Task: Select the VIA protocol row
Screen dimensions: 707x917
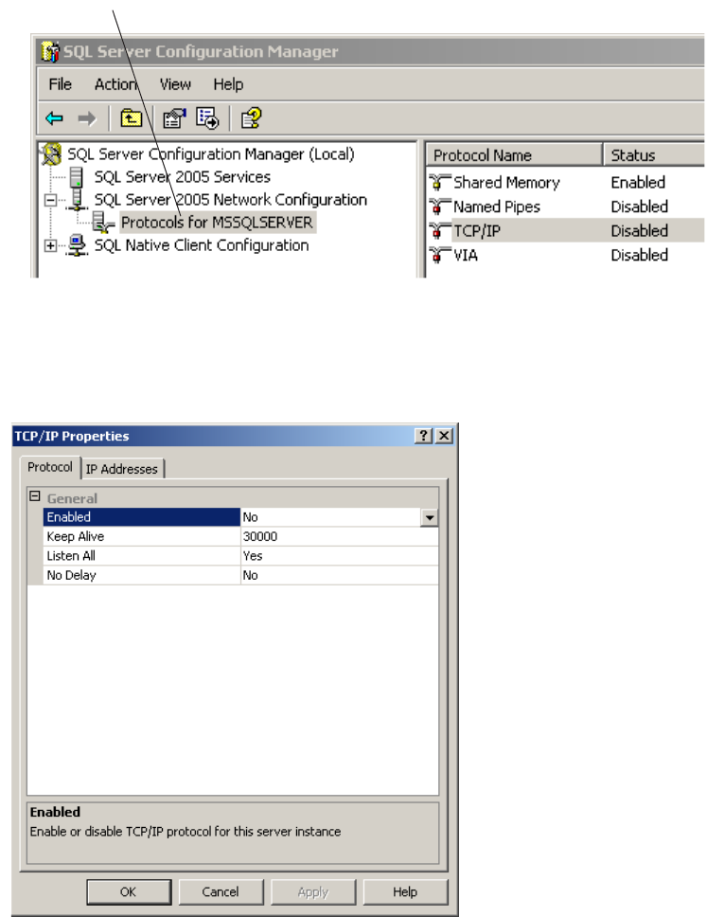Action: [566, 255]
